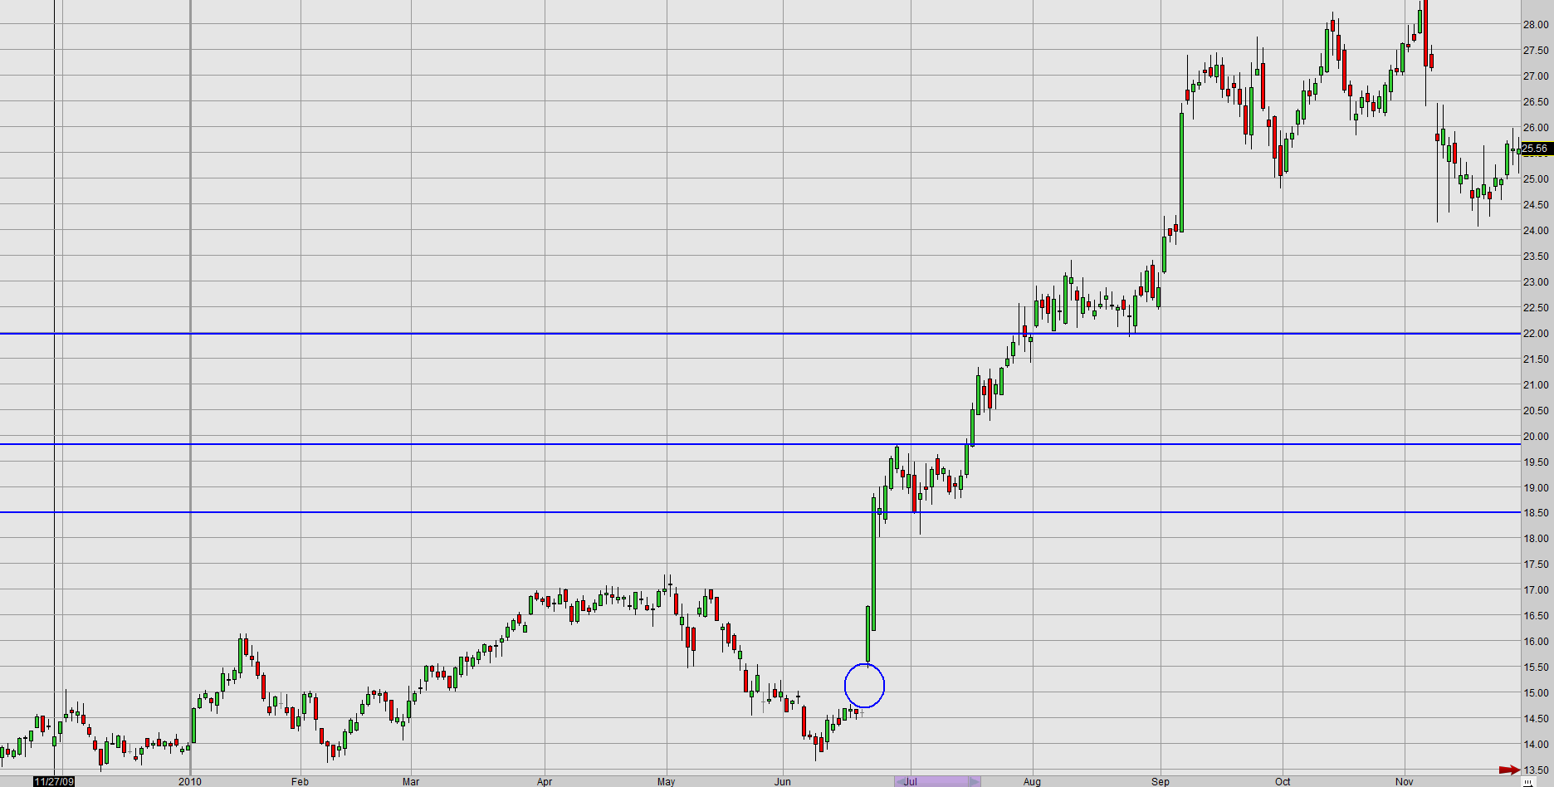Choose the 16.00 price axis label
This screenshot has width=1554, height=787.
click(x=1535, y=642)
